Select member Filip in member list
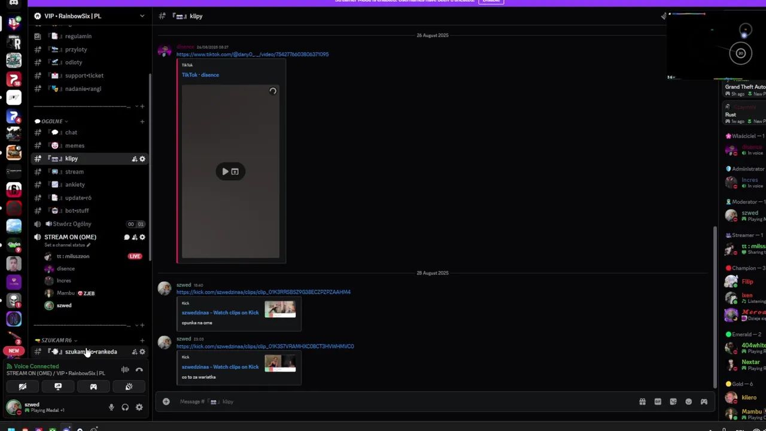Viewport: 766px width, 431px height. (x=745, y=282)
